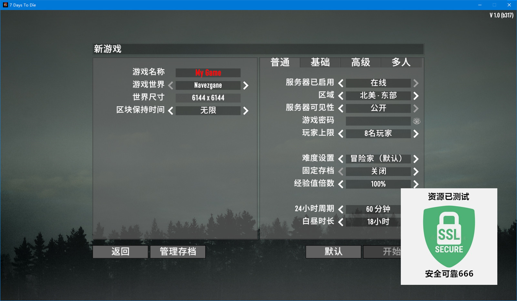517x301 pixels.
Task: Click the 18小时 daylight value
Action: point(373,222)
